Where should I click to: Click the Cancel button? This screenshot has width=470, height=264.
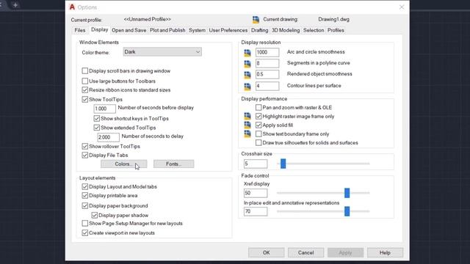pyautogui.click(x=305, y=252)
